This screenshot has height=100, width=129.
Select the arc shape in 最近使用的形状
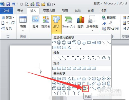pyautogui.click(x=54, y=42)
